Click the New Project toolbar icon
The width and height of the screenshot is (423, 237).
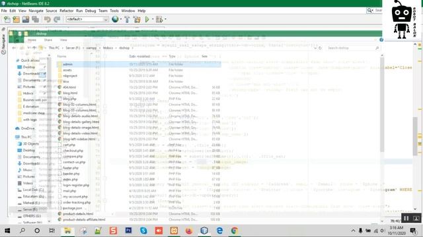coord(16,19)
